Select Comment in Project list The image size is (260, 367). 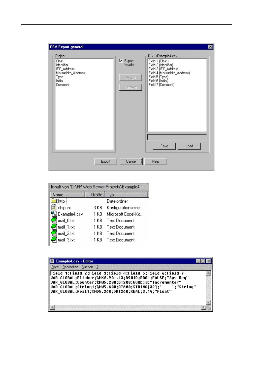[62, 85]
